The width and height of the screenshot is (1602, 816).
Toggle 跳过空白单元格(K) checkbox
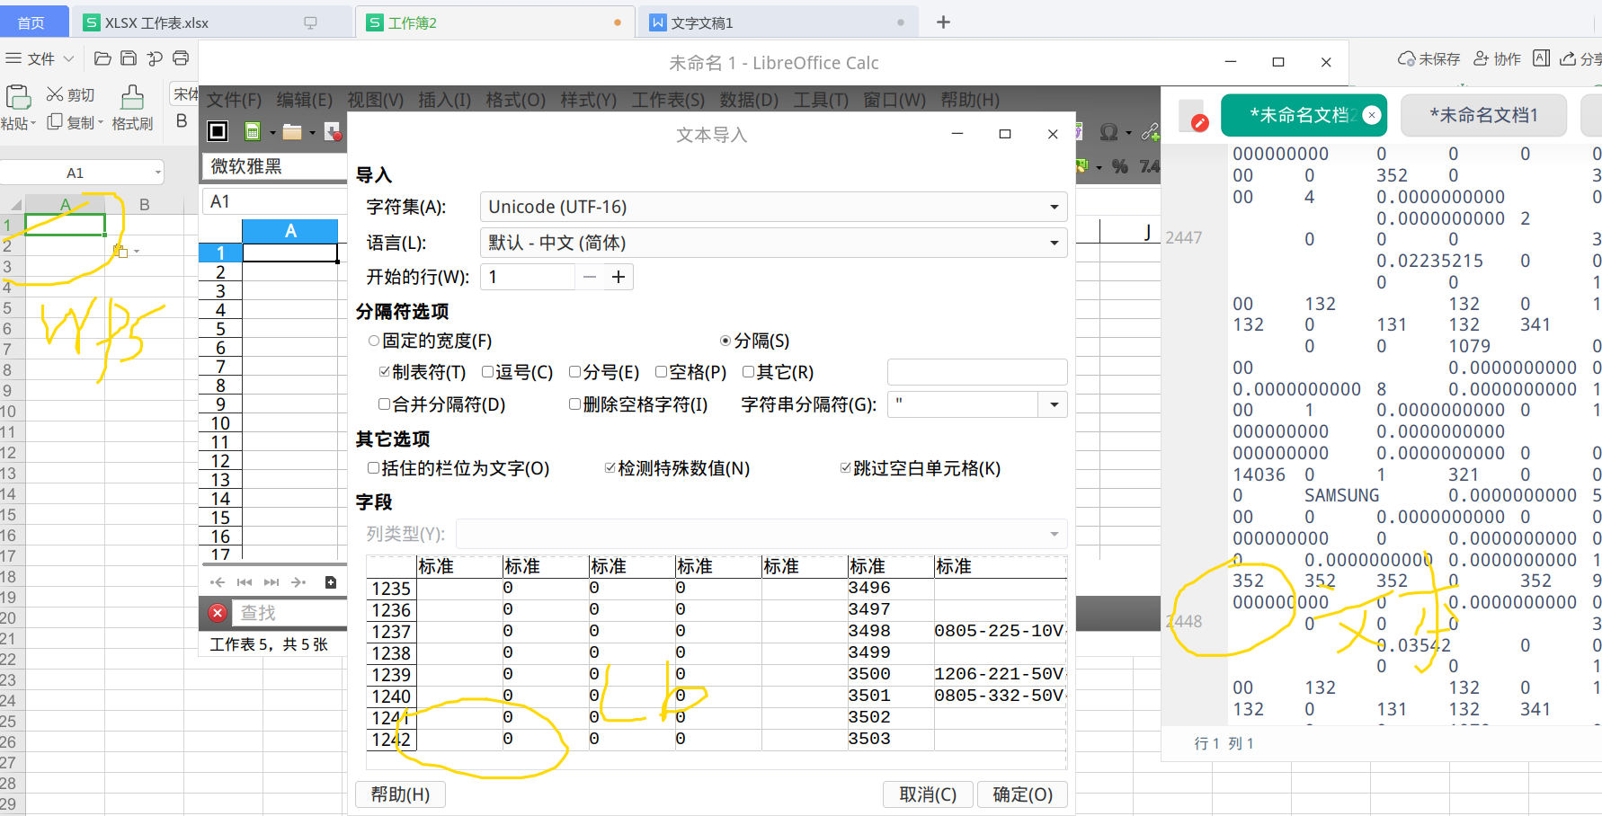click(845, 468)
